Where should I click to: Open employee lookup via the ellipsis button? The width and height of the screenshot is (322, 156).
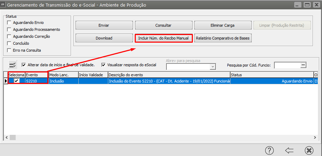click(303, 65)
